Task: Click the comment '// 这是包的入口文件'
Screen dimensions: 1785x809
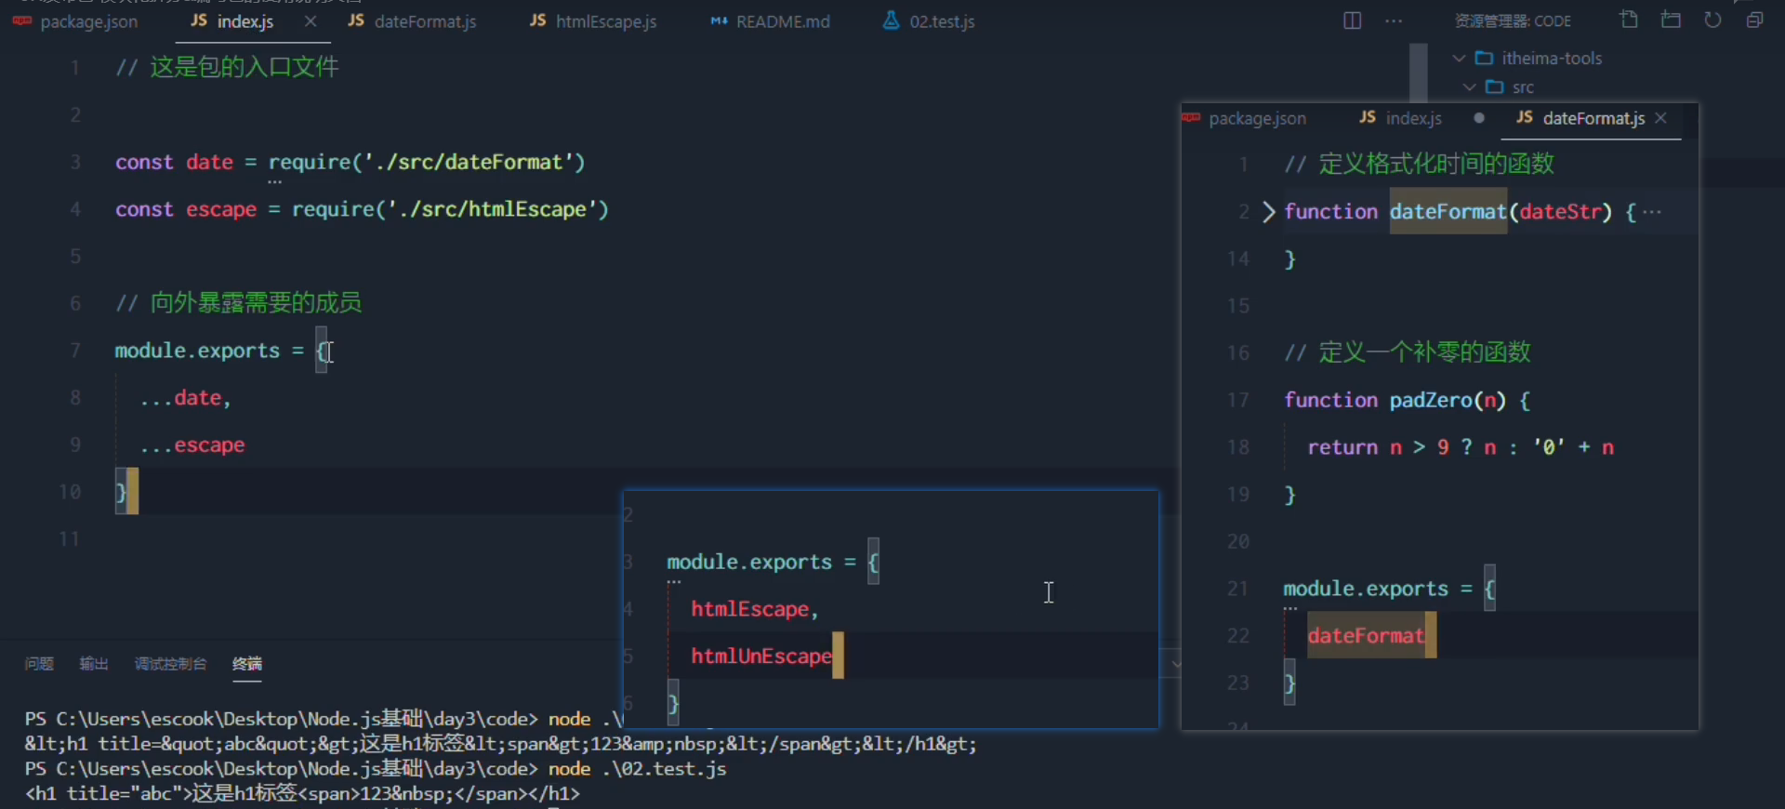Action: pos(227,67)
